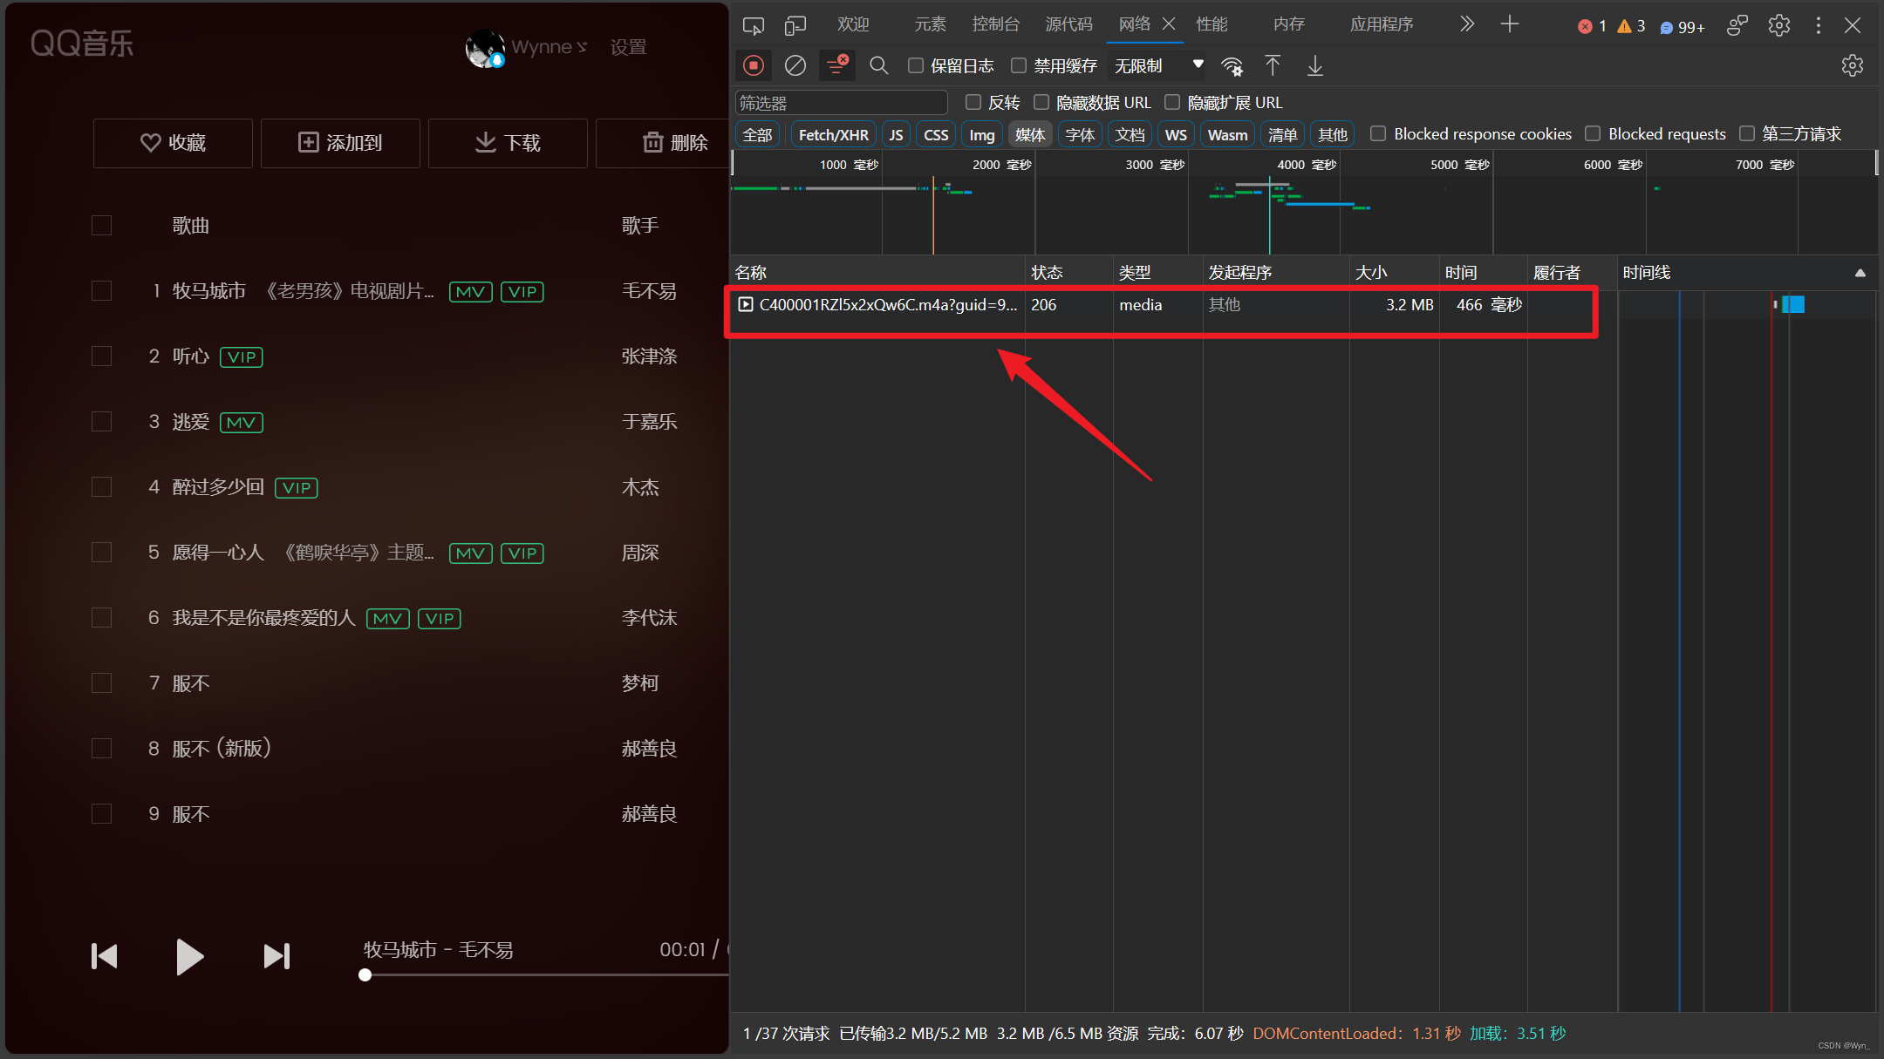Open network search magnifier
Viewport: 1884px width, 1059px height.
tap(878, 65)
